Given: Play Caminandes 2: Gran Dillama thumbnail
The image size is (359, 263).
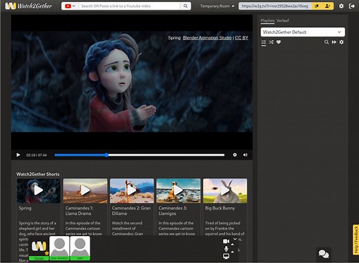Looking at the screenshot, I should [x=132, y=191].
